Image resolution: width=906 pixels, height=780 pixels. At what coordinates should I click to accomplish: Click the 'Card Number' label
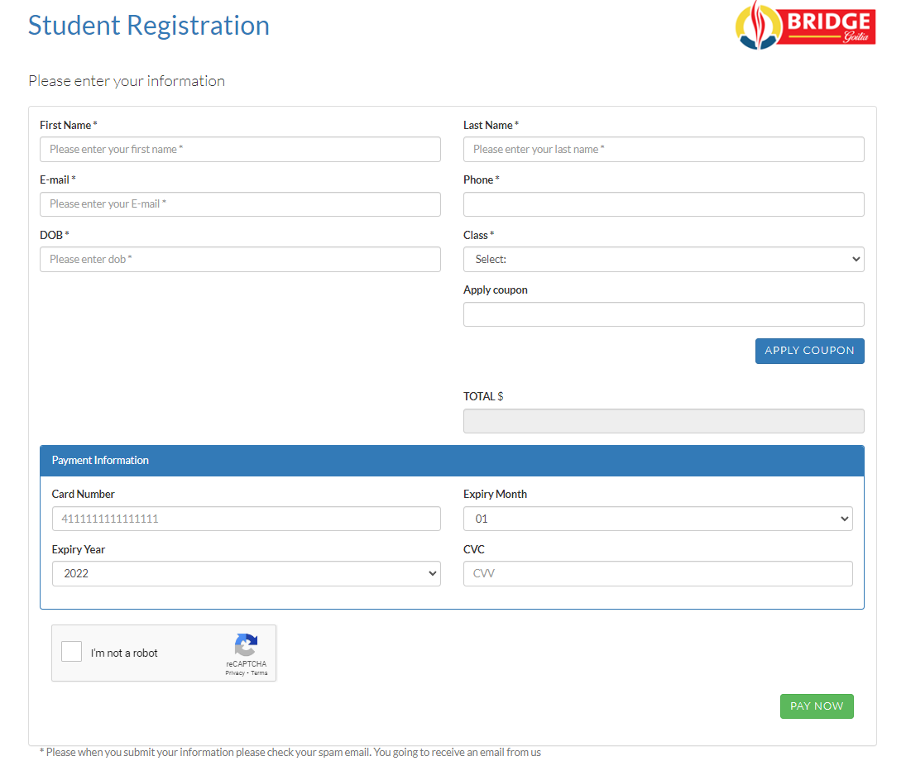click(84, 494)
